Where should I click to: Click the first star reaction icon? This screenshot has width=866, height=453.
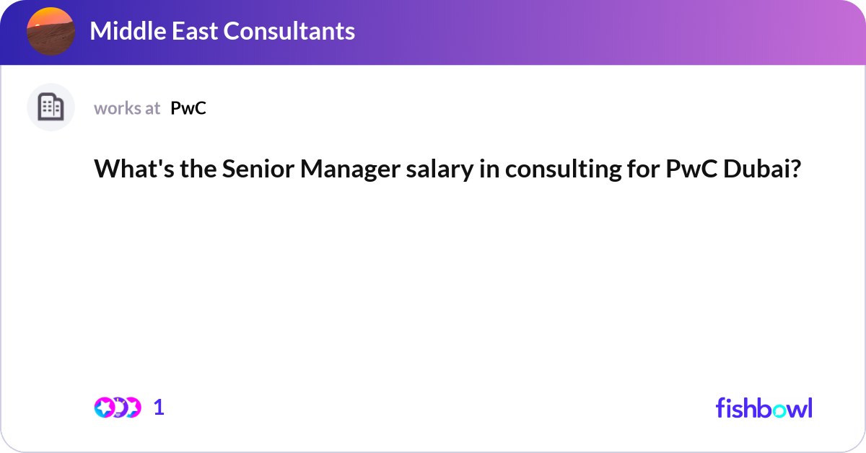point(105,408)
